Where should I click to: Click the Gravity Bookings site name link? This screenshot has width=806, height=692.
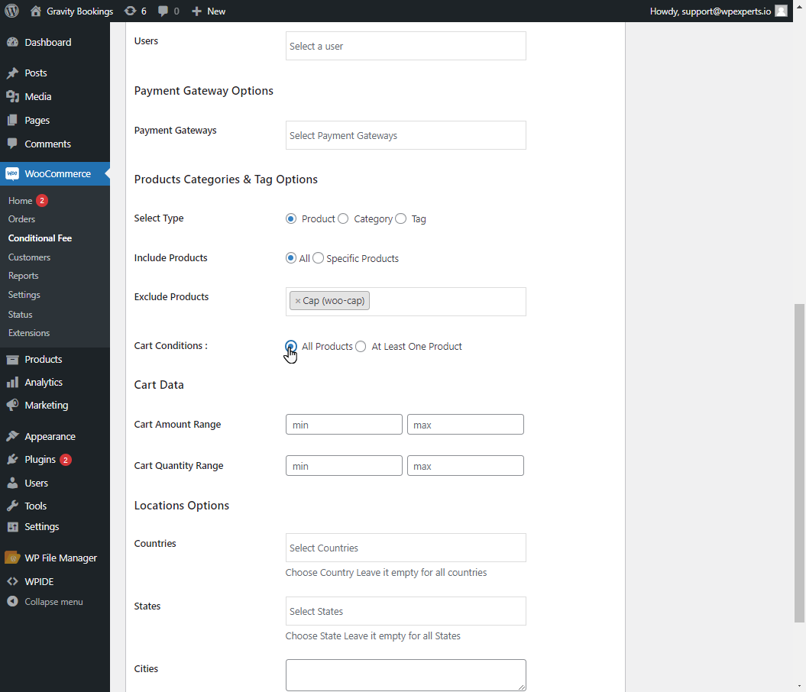coord(79,11)
